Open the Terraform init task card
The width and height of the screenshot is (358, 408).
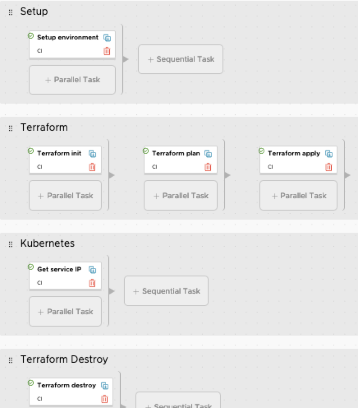[x=60, y=160]
